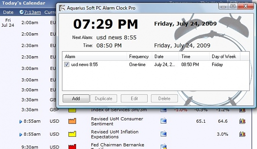Screen dimensions: 257x149
Task: Click the clock icon beside 7:13am in calendar
Action: pos(21,12)
